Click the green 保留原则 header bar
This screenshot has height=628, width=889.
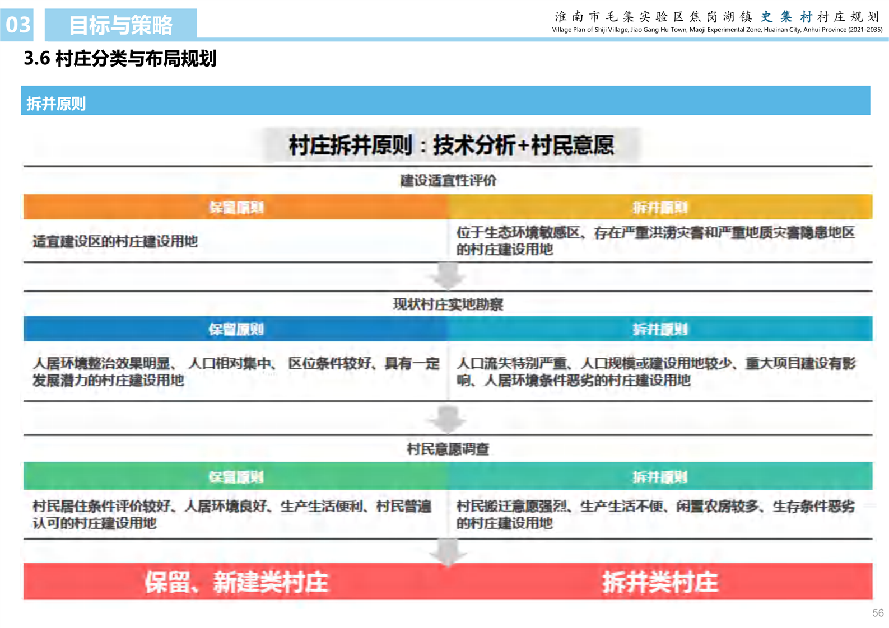pos(236,477)
